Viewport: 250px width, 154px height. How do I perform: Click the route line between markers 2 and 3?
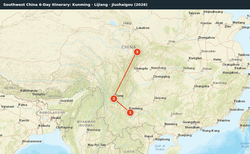pos(126,75)
